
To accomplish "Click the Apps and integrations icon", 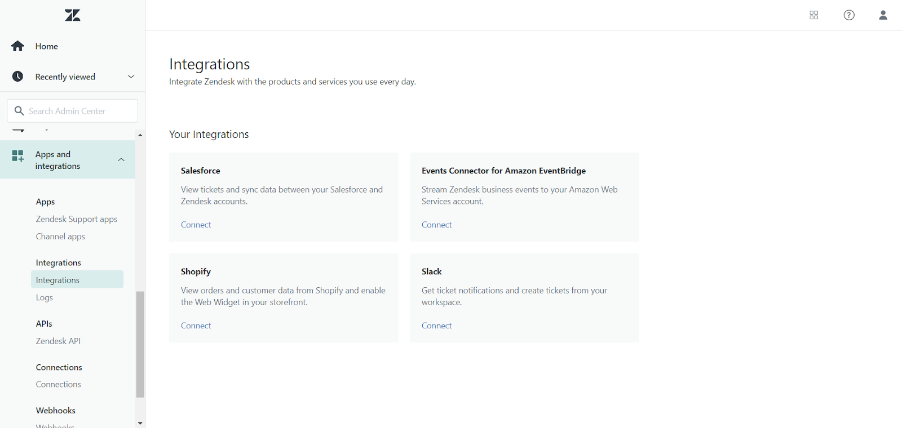I will pos(18,156).
